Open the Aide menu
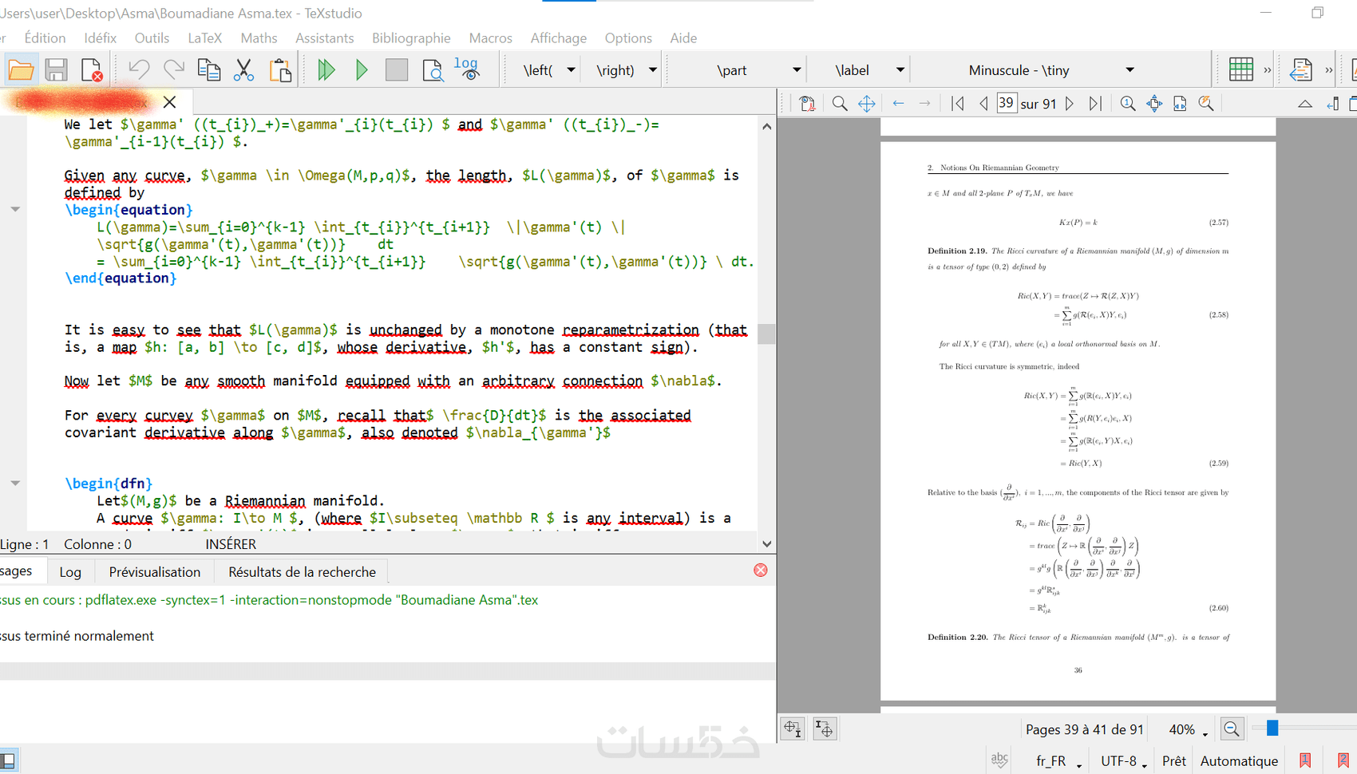Screen dimensions: 1357x774 point(683,38)
